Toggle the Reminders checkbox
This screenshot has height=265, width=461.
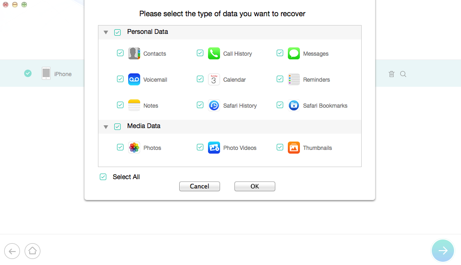(280, 79)
